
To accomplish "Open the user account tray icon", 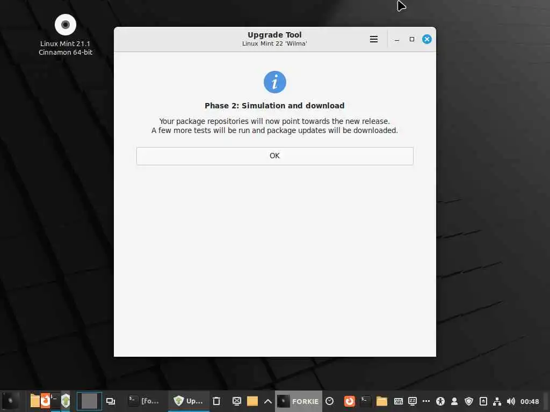I will [454, 401].
